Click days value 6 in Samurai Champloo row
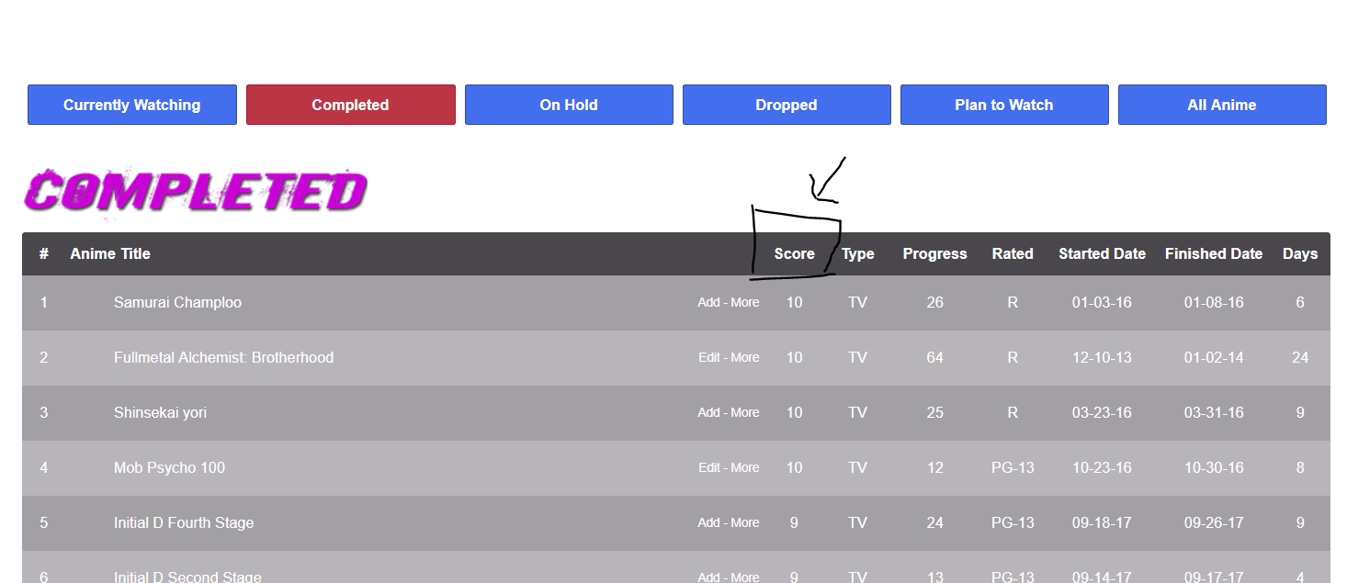The width and height of the screenshot is (1347, 583). pos(1300,302)
